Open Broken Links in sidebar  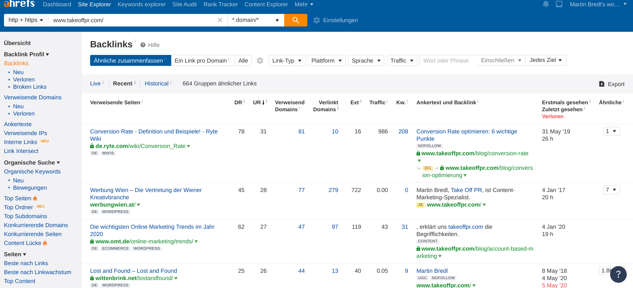point(30,87)
